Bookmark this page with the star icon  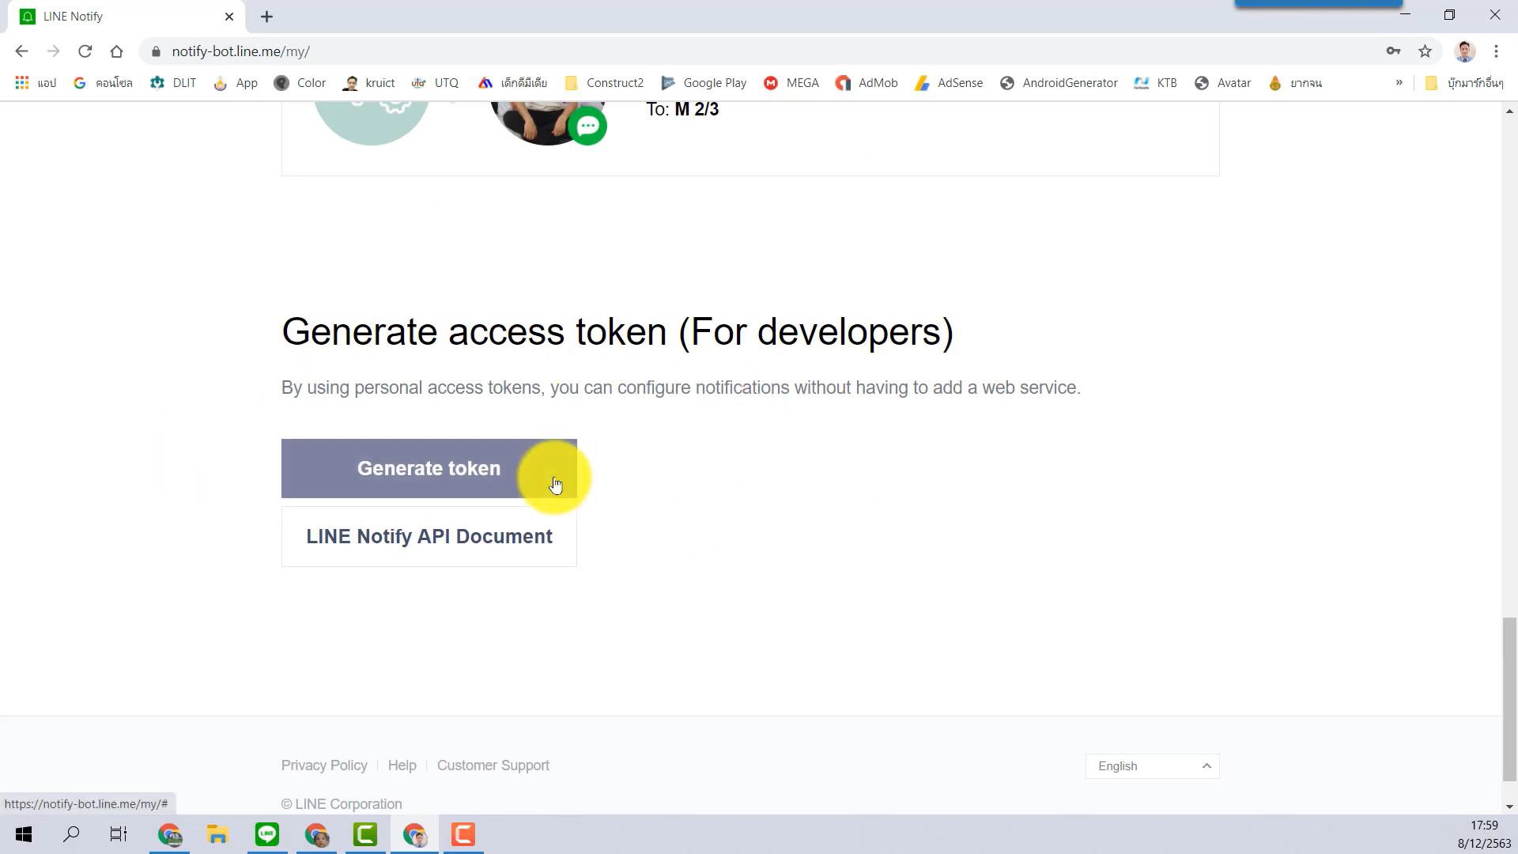tap(1425, 51)
